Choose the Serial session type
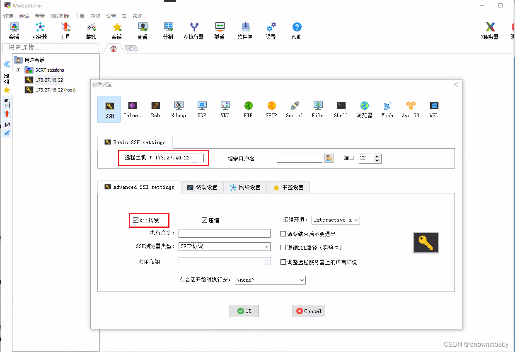The width and height of the screenshot is (515, 352). pyautogui.click(x=295, y=109)
